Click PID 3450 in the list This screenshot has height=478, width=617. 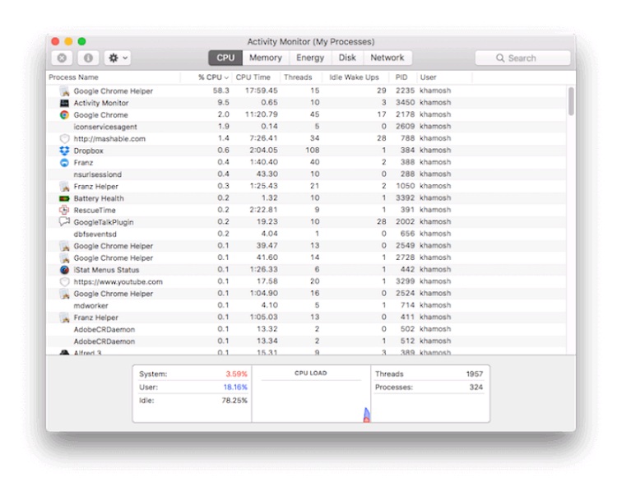[x=405, y=102]
